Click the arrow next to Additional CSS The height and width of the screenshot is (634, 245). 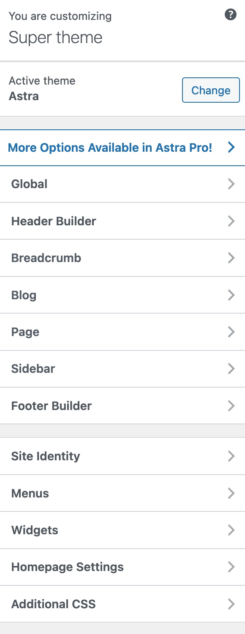[x=231, y=604]
